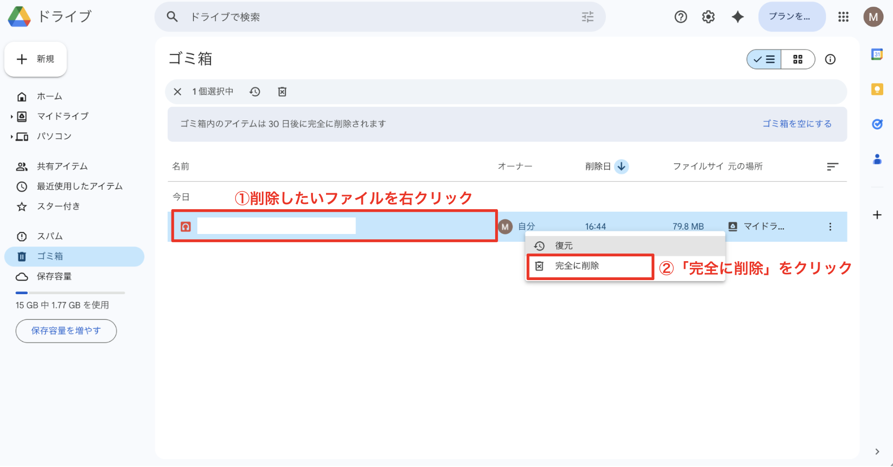This screenshot has width=893, height=467.
Task: Click the Google Drive logo
Action: pyautogui.click(x=19, y=17)
